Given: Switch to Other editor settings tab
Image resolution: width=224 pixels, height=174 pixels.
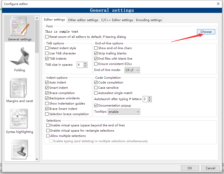Looking at the screenshot, I should [83, 20].
